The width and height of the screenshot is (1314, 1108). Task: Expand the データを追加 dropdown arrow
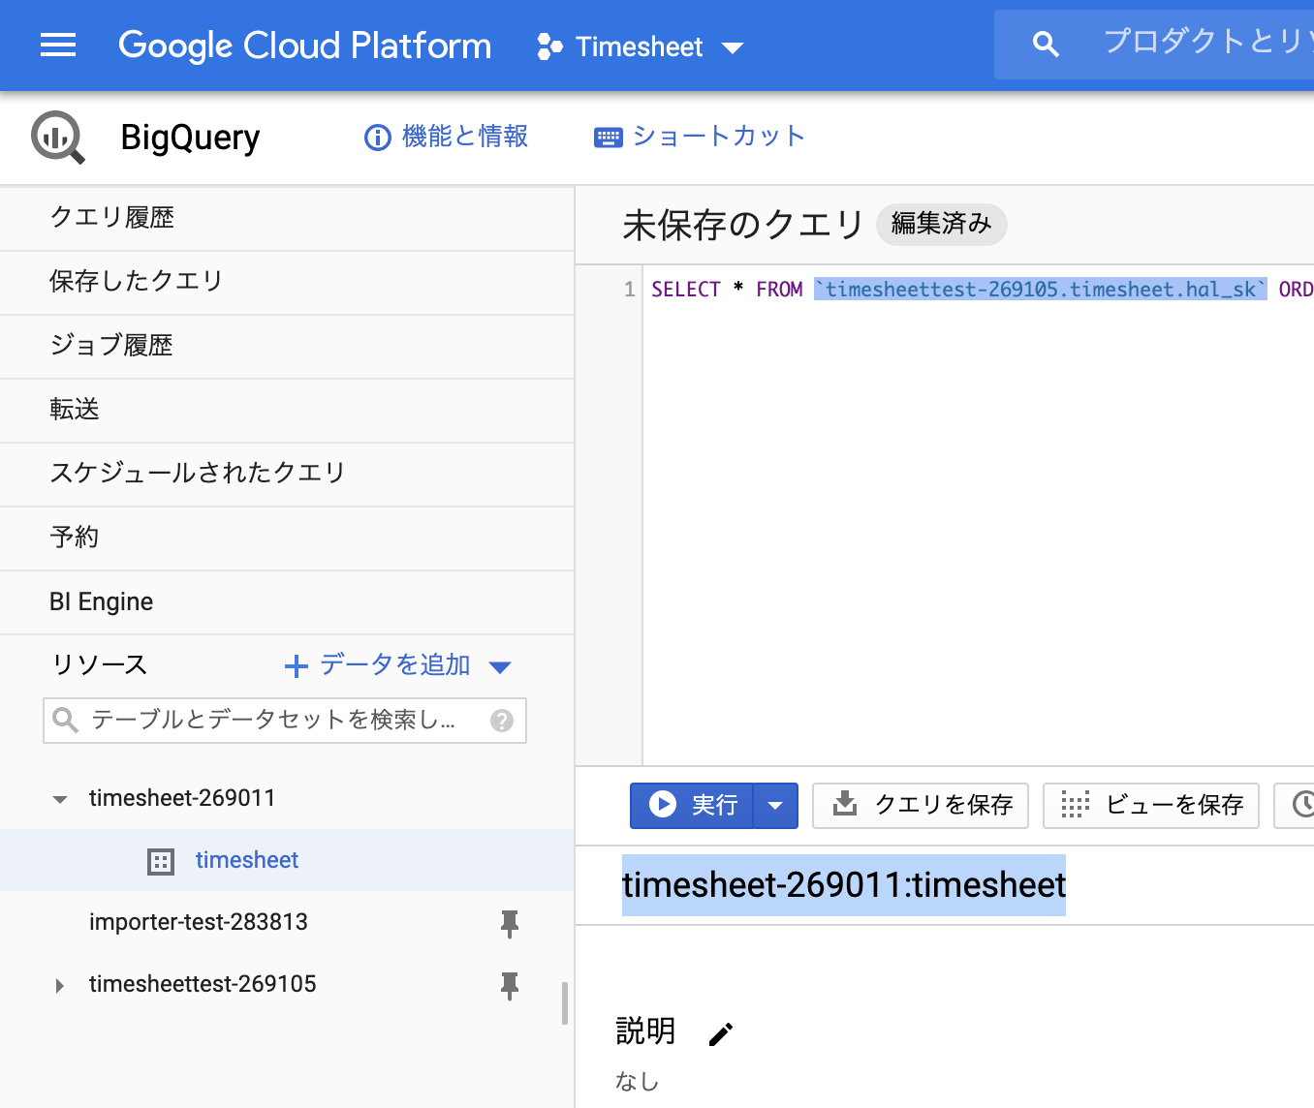click(500, 667)
